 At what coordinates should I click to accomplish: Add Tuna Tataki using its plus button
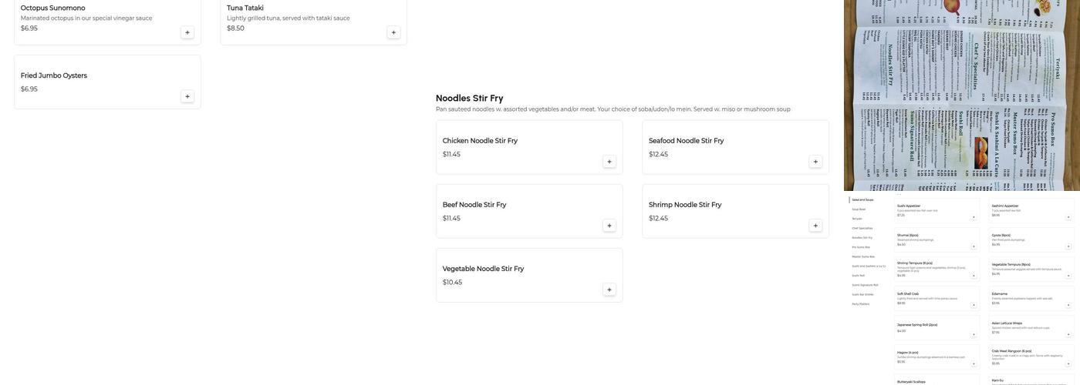click(x=393, y=32)
